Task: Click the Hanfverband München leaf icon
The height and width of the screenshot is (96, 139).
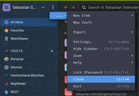Action: [6, 76]
